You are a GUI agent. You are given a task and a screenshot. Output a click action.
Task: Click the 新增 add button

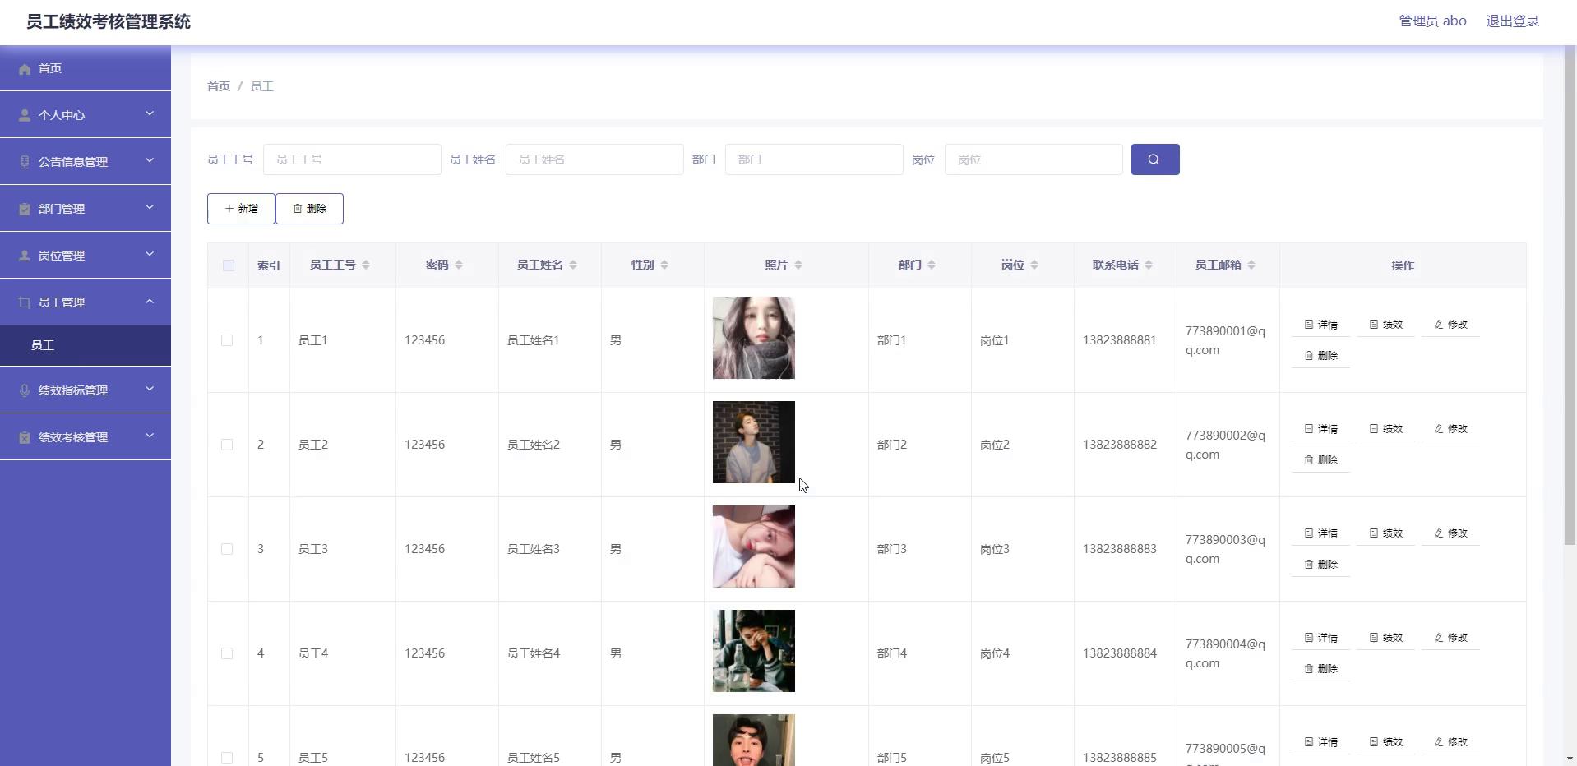pyautogui.click(x=241, y=209)
